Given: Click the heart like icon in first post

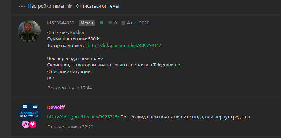Looking at the screenshot, I should click(x=110, y=23).
